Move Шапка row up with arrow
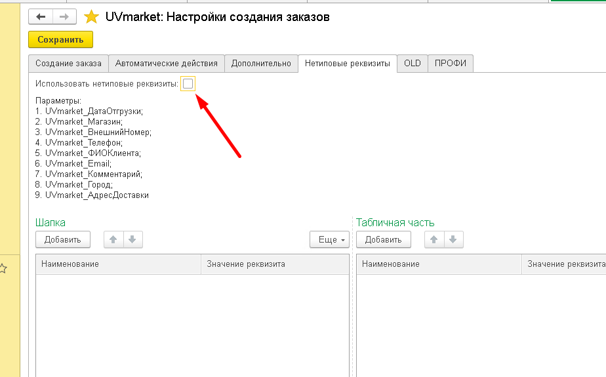Viewport: 606px width, 377px height. (113, 239)
